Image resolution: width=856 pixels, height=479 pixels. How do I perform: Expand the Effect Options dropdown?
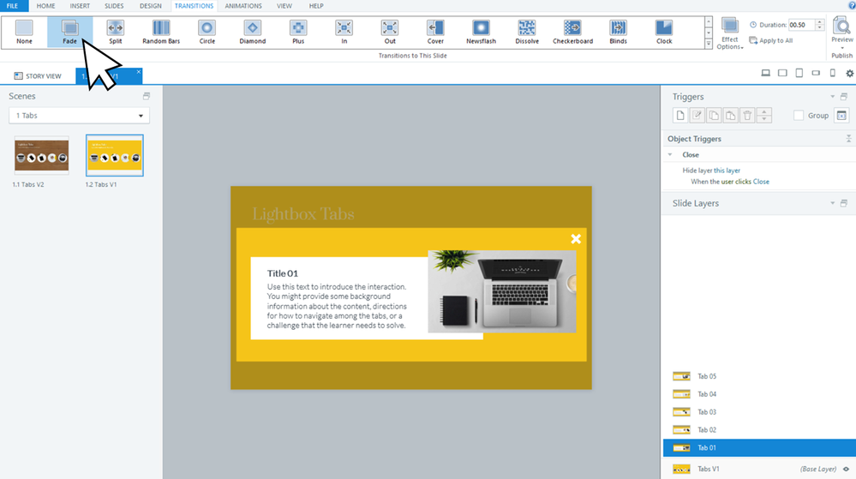click(x=730, y=34)
